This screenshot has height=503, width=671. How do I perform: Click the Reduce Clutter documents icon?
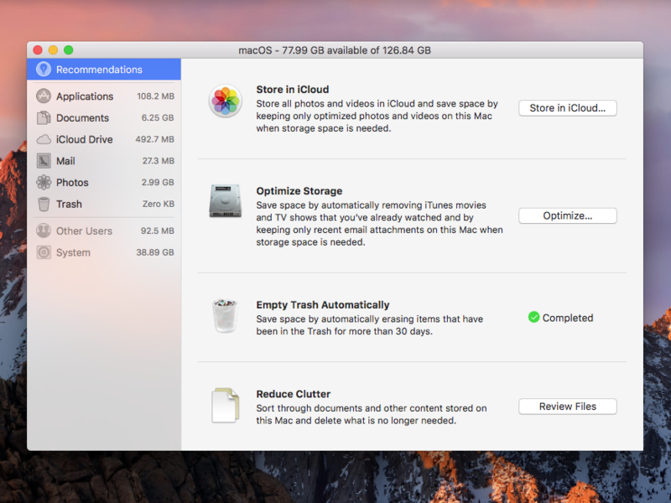tap(226, 405)
